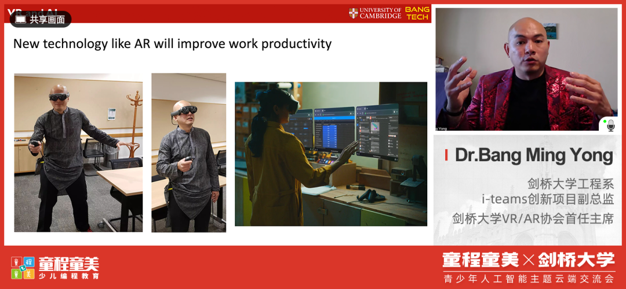Click the 童程童美×剑桥大学 banner title

pos(528,260)
